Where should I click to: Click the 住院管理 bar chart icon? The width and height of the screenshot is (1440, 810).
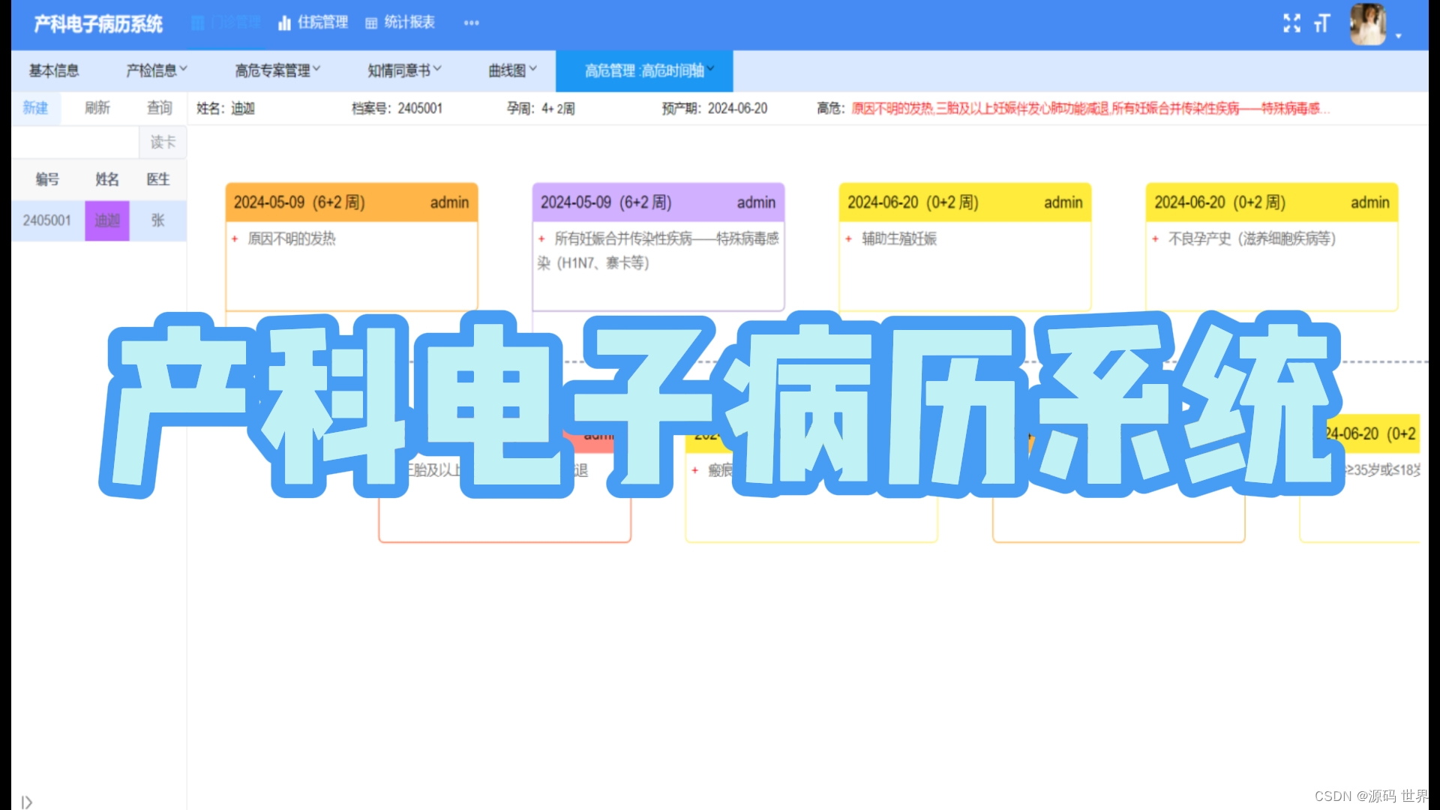click(x=284, y=23)
